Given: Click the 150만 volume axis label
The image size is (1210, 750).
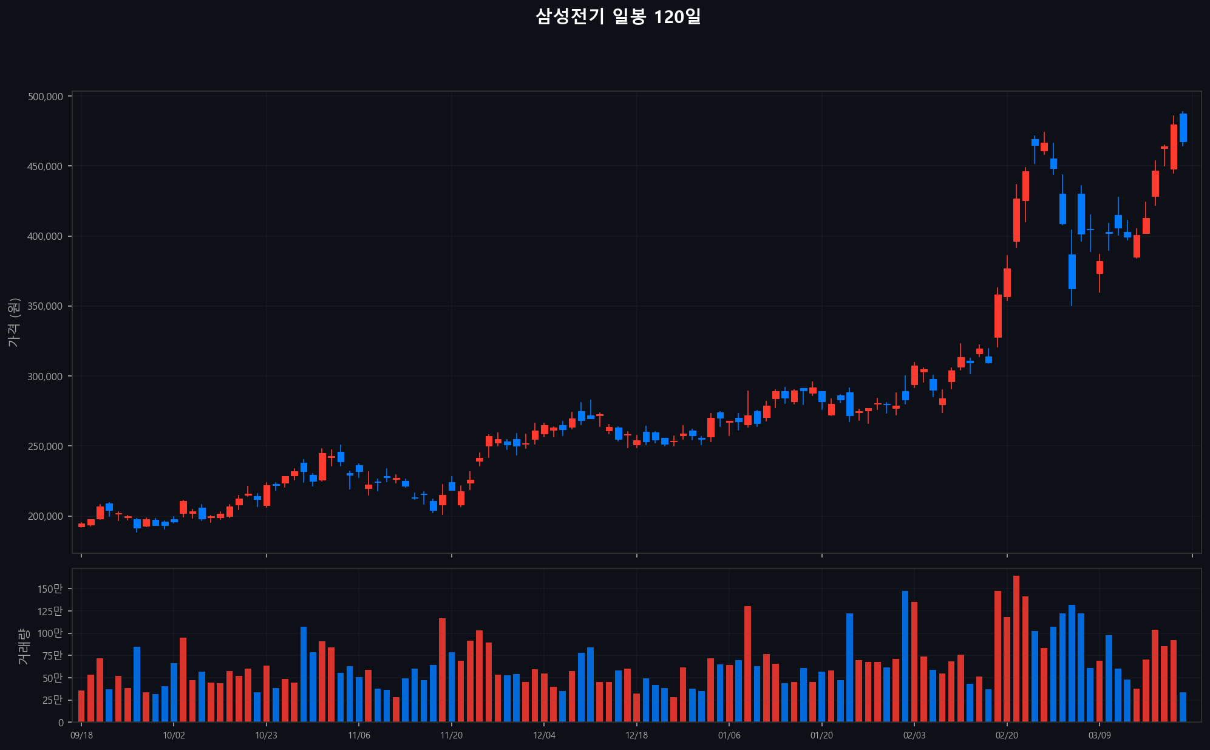Looking at the screenshot, I should tap(50, 589).
